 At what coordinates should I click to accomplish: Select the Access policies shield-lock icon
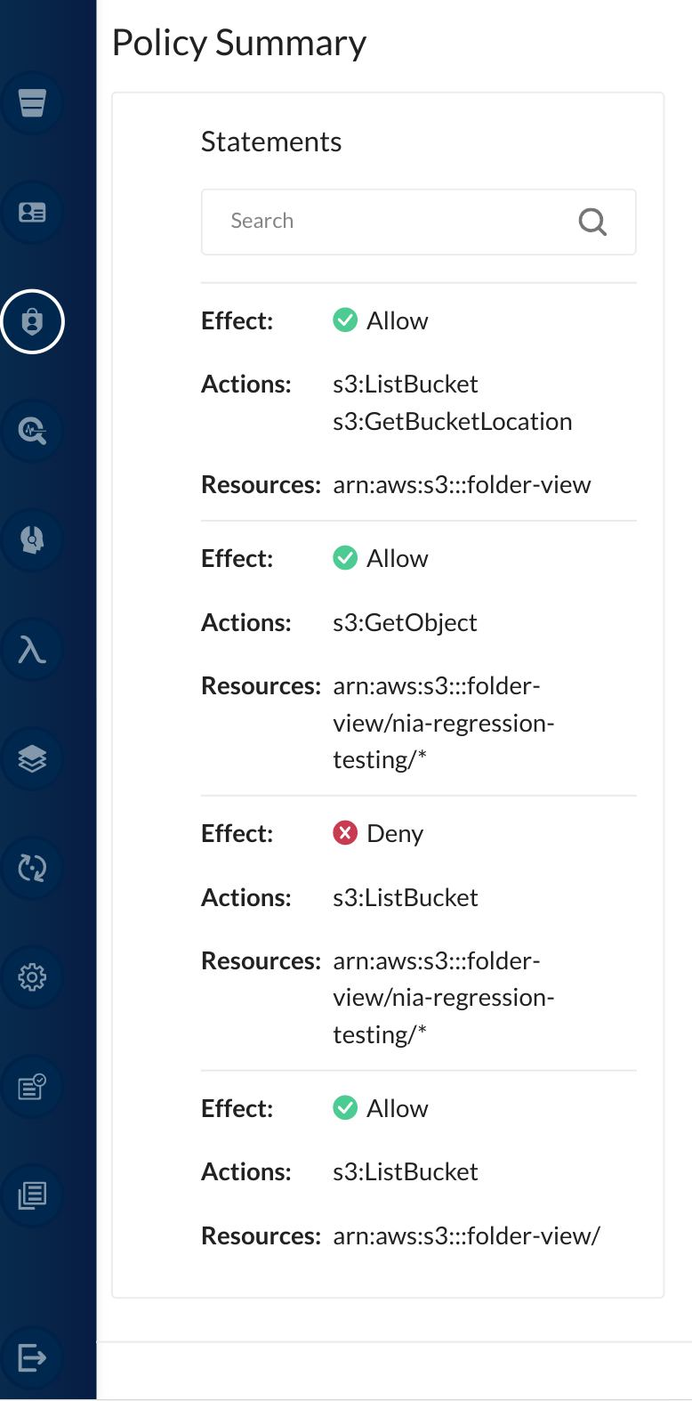pos(32,321)
